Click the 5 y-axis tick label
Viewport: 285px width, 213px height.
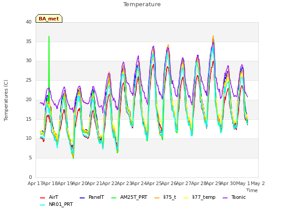pyautogui.click(x=30, y=158)
